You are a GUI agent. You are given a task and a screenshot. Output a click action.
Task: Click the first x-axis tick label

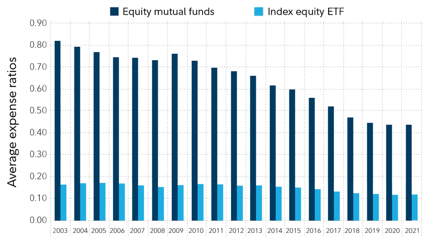pyautogui.click(x=55, y=231)
